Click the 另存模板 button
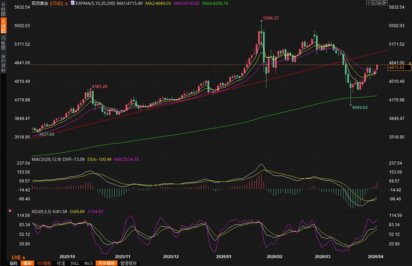The width and height of the screenshot is (412, 266). point(106,263)
